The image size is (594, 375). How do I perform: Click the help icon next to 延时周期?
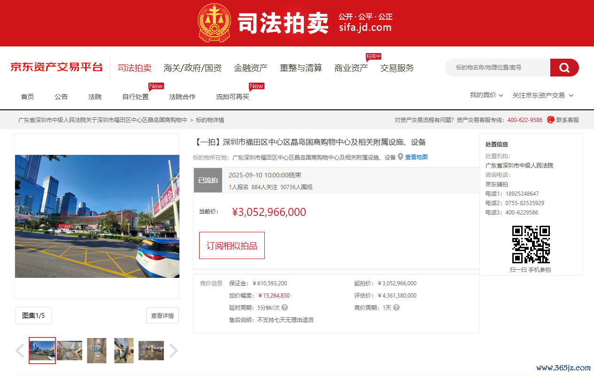(285, 308)
